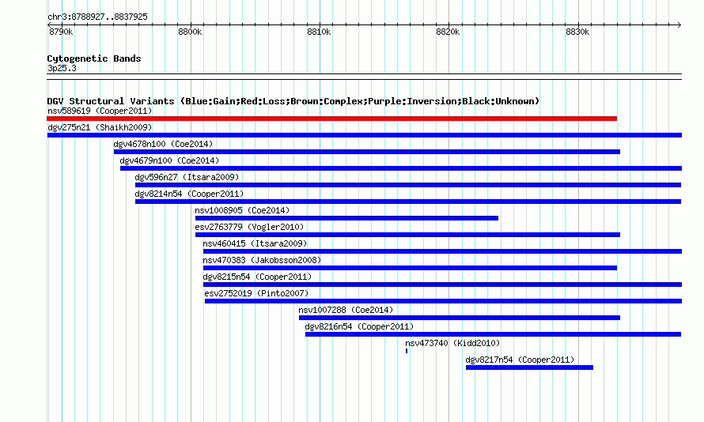Viewport: 704px width, 422px height.
Task: Open the nsv1007288 (Coe2014) label
Action: pos(346,310)
